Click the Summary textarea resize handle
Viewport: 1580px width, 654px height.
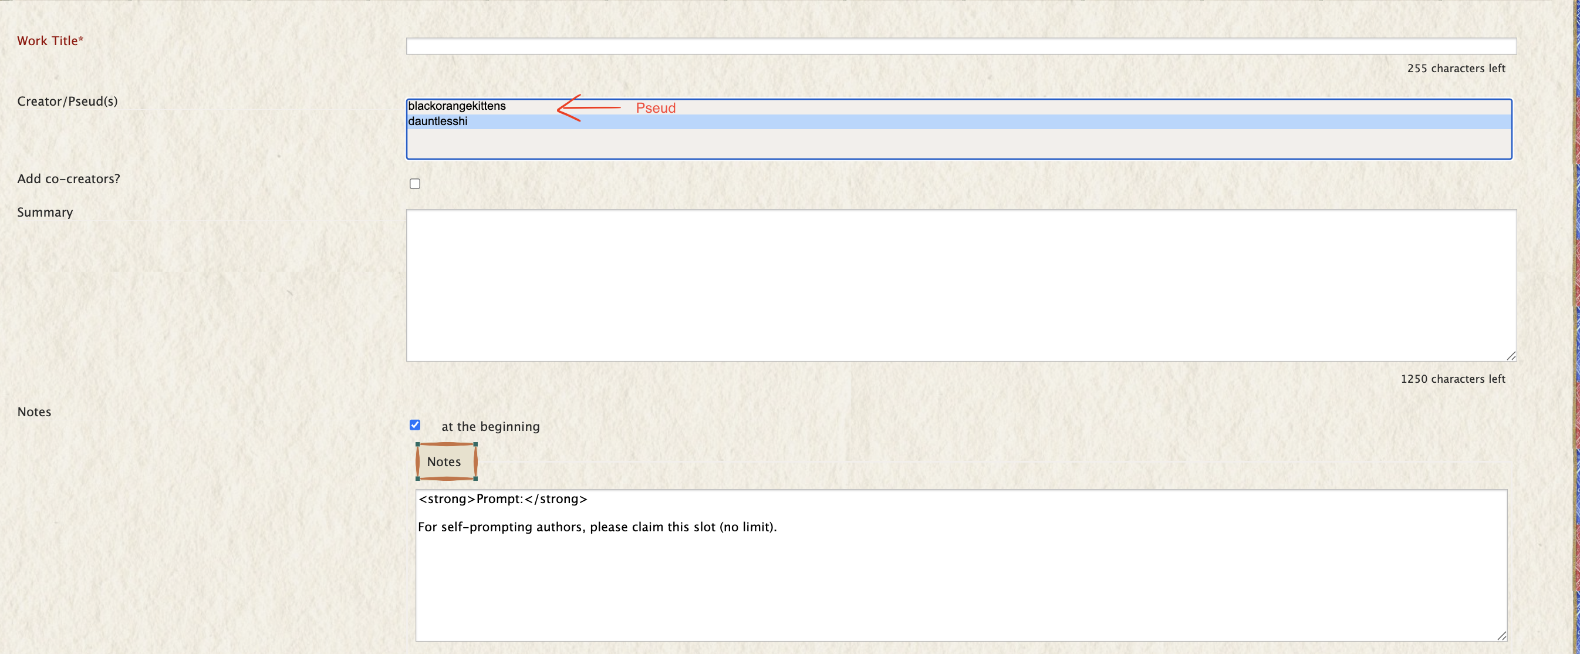point(1511,356)
